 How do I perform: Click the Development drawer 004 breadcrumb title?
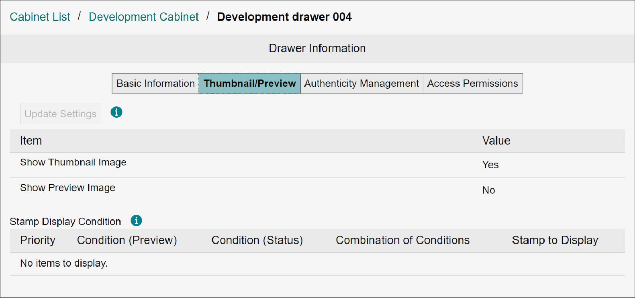tap(284, 17)
